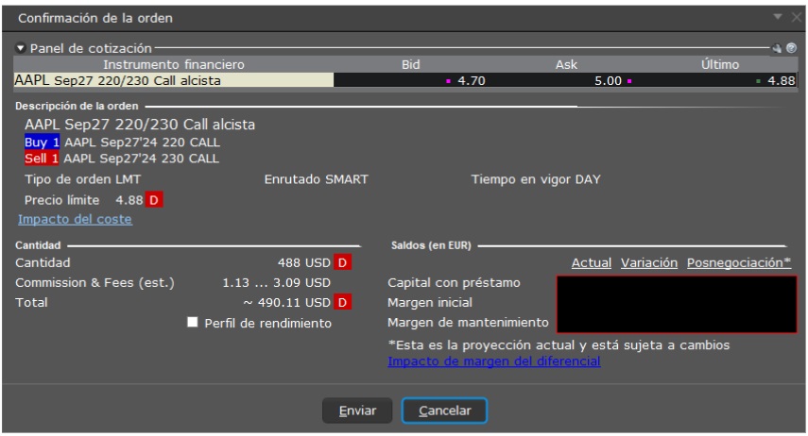Click the Ask value 5.00
This screenshot has height=436, width=808.
(608, 81)
